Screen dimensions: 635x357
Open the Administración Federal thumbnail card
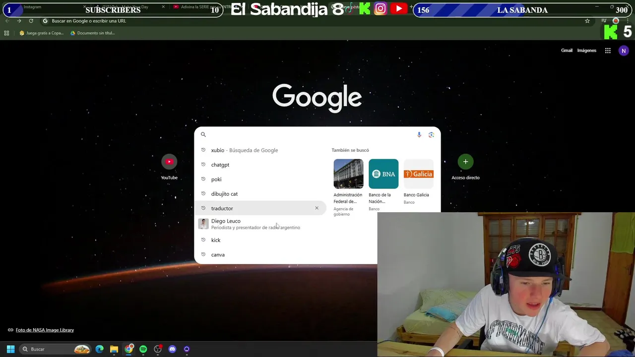348,187
